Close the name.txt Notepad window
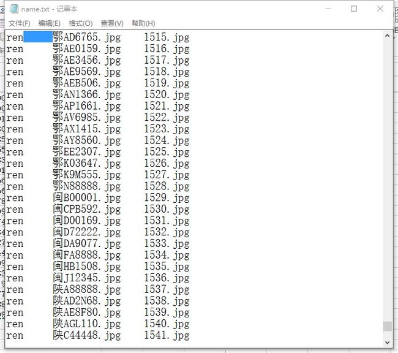 point(380,9)
